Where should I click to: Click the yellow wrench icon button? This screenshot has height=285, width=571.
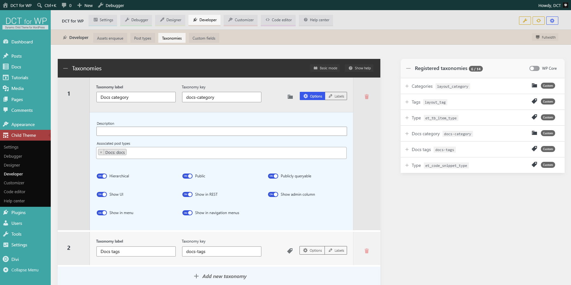point(525,21)
